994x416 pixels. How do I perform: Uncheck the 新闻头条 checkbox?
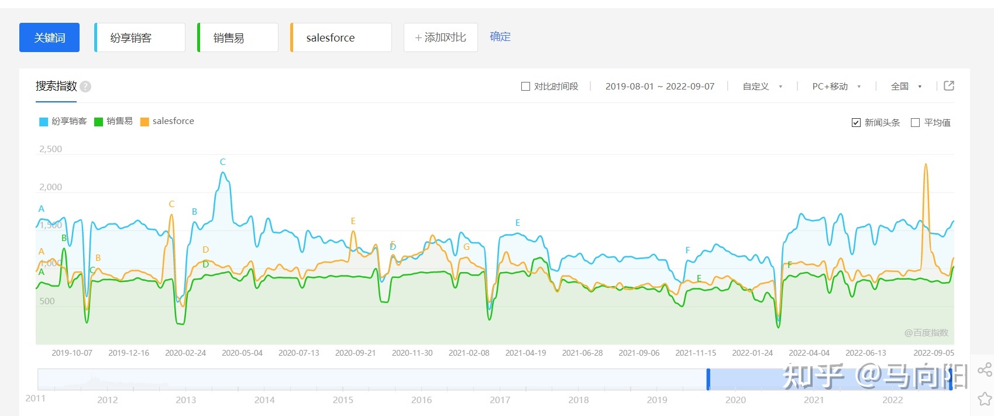(x=856, y=123)
